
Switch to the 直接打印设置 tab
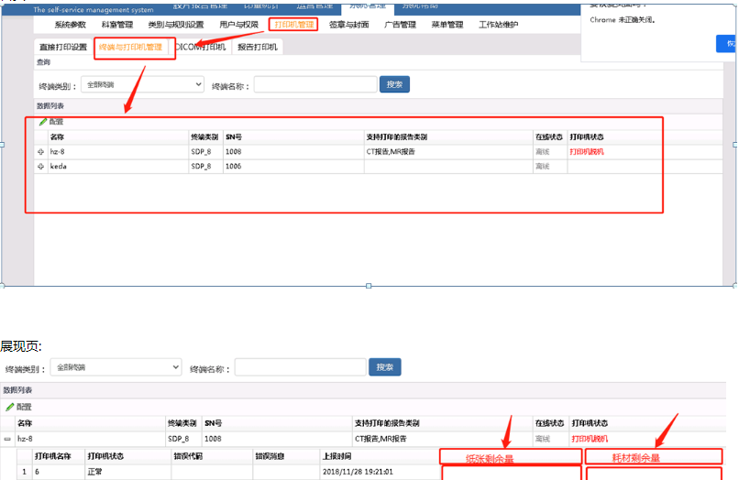pyautogui.click(x=63, y=47)
